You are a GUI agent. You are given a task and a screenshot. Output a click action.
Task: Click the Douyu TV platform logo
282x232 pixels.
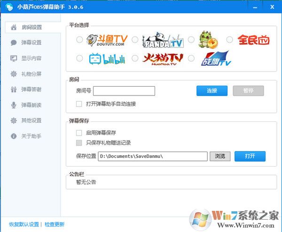click(107, 40)
